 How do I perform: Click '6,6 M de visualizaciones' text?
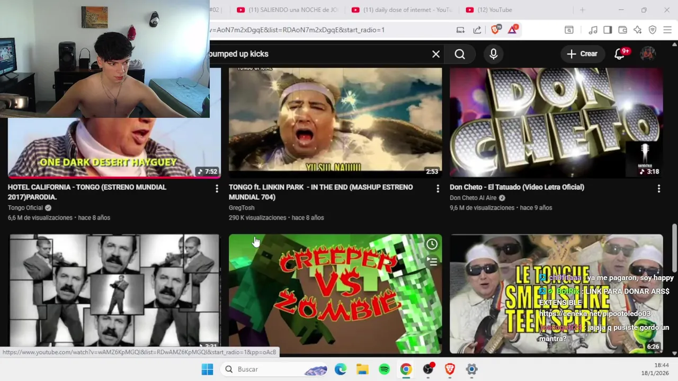click(x=40, y=218)
